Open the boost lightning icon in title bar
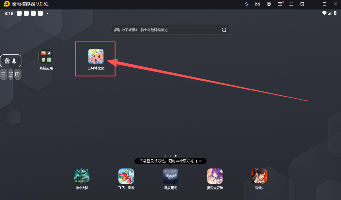The height and width of the screenshot is (200, 341). (x=247, y=4)
